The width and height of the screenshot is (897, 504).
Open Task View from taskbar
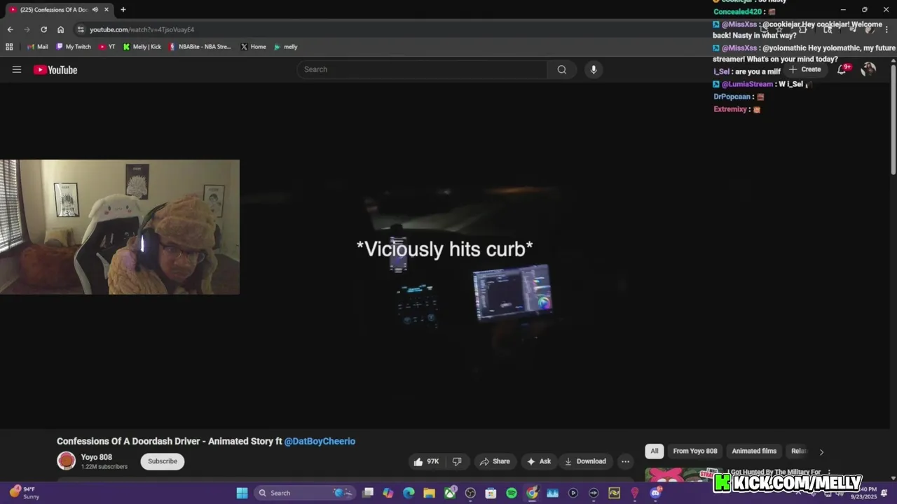tap(368, 493)
